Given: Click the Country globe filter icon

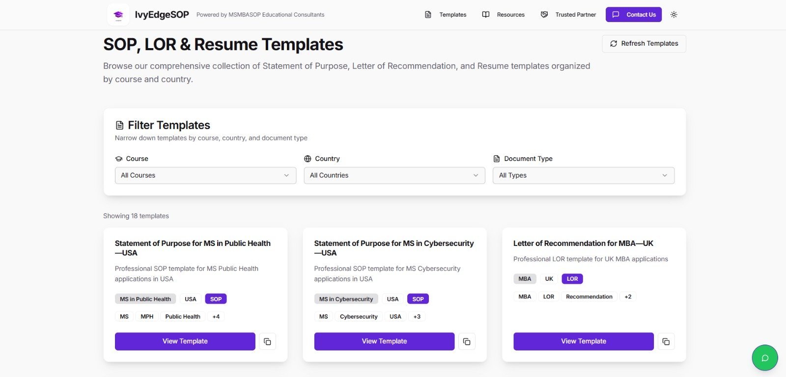Looking at the screenshot, I should (x=308, y=158).
